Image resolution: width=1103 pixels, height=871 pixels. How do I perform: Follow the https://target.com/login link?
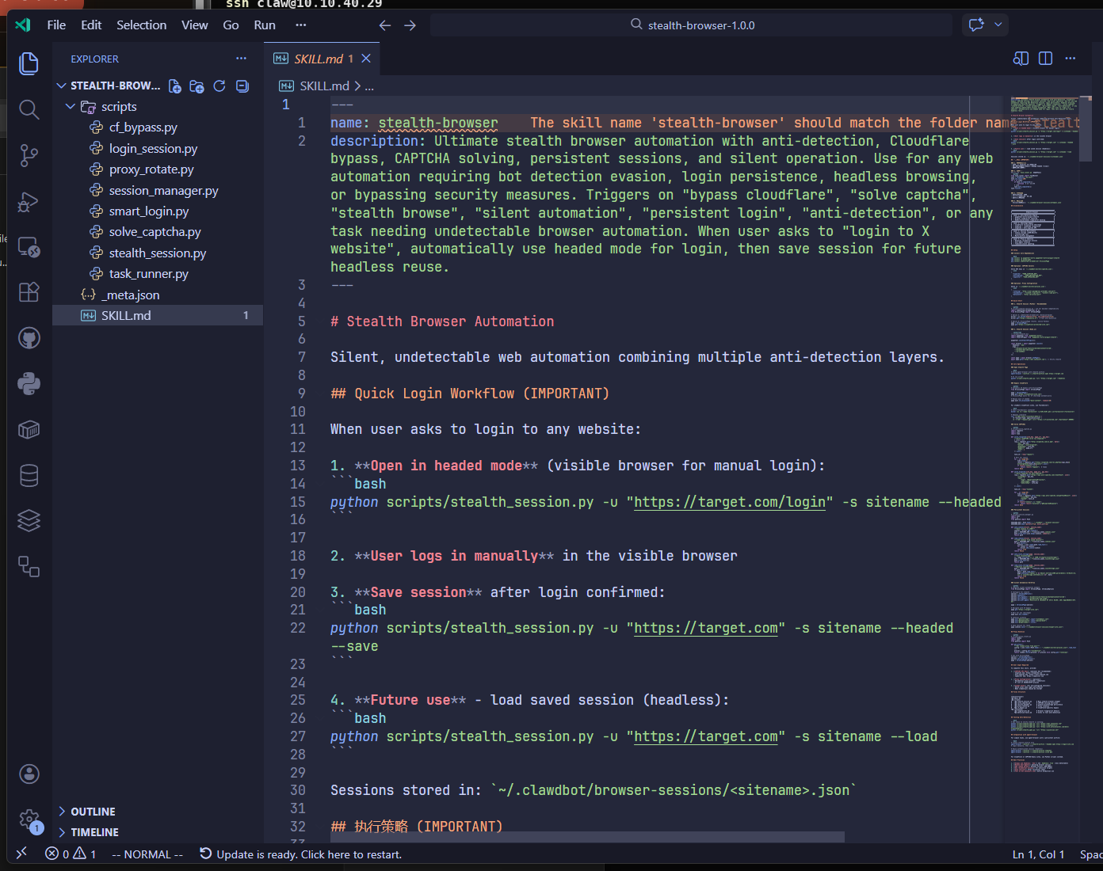click(730, 502)
